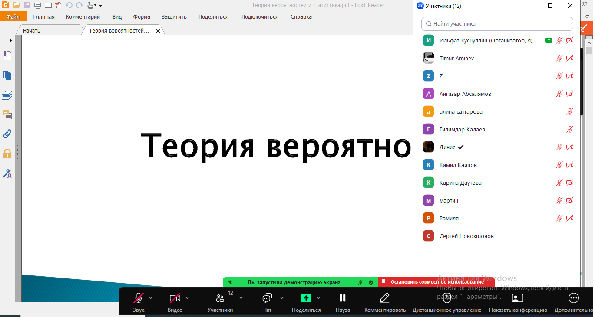595x317 pixels.
Task: Open the Digital Signatures panel icon
Action: coord(7,173)
